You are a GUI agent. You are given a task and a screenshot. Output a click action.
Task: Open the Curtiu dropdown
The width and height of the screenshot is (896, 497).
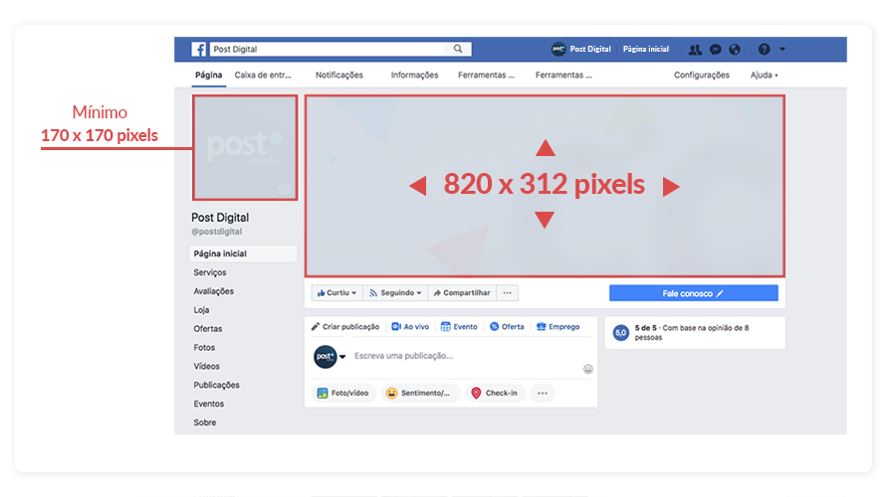click(337, 292)
